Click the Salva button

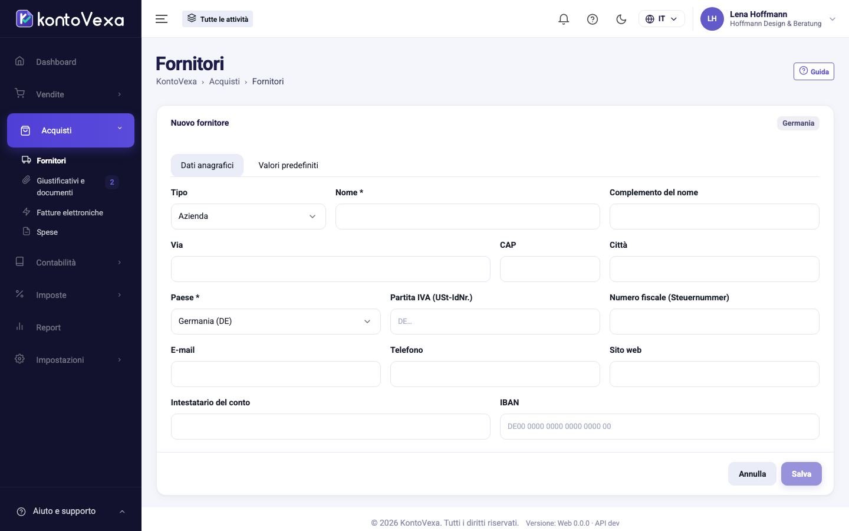pyautogui.click(x=801, y=474)
